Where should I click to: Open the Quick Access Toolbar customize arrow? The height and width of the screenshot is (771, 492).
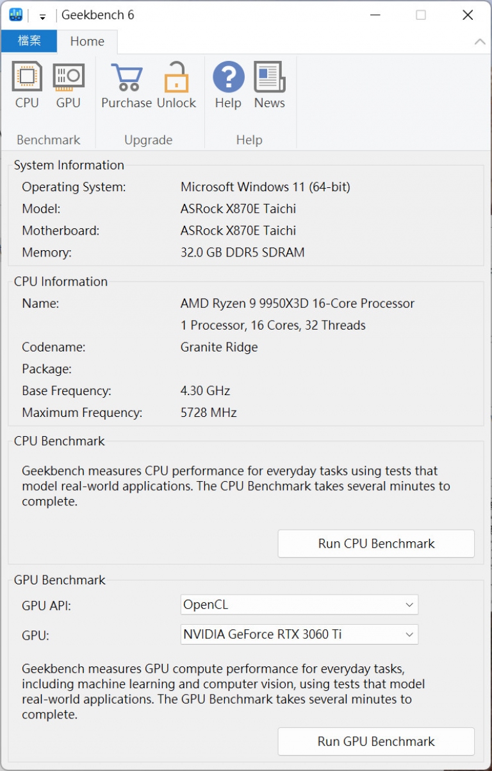coord(42,16)
